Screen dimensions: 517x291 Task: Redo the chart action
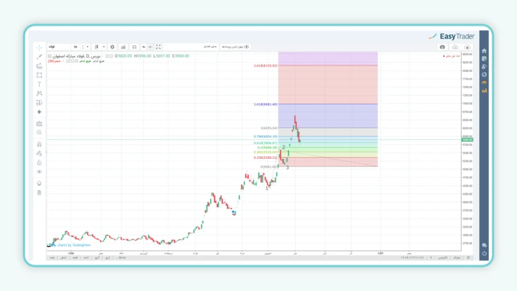tap(150, 47)
